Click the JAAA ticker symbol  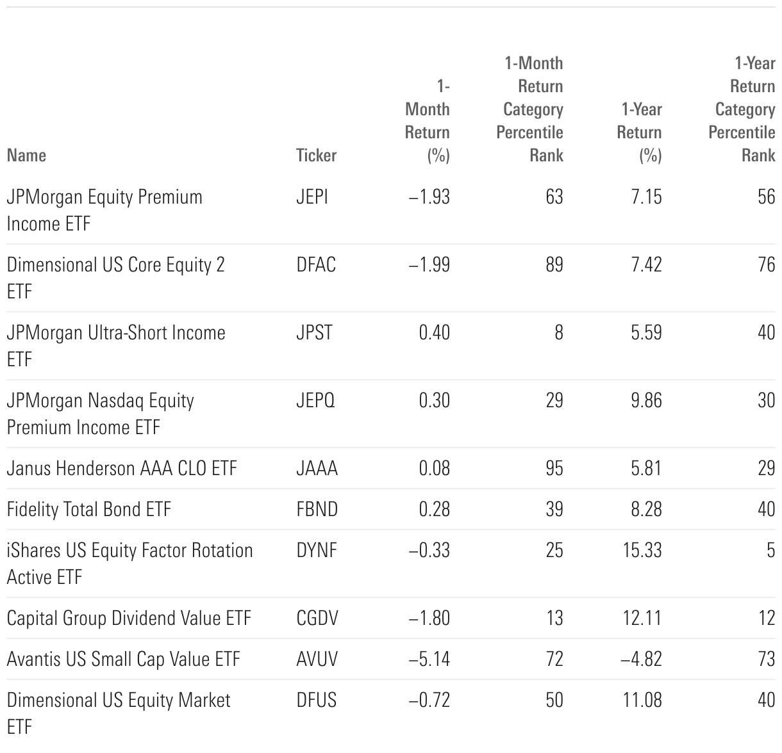pos(317,469)
